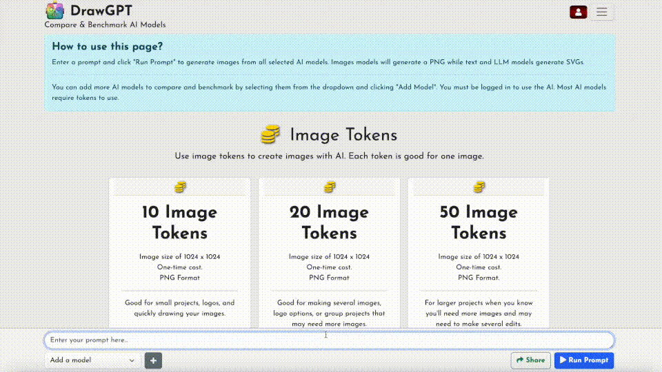
Task: Click the Run Prompt button
Action: pyautogui.click(x=583, y=360)
